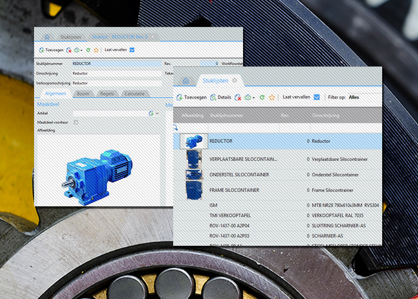Click Toevoegen in the REDUCTOR window toolbar
Viewport: 418px width, 299px height.
click(51, 50)
